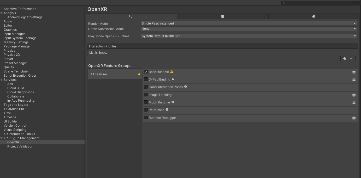Open settings gear for Image Tracking
Image resolution: width=361 pixels, height=178 pixels.
354,95
